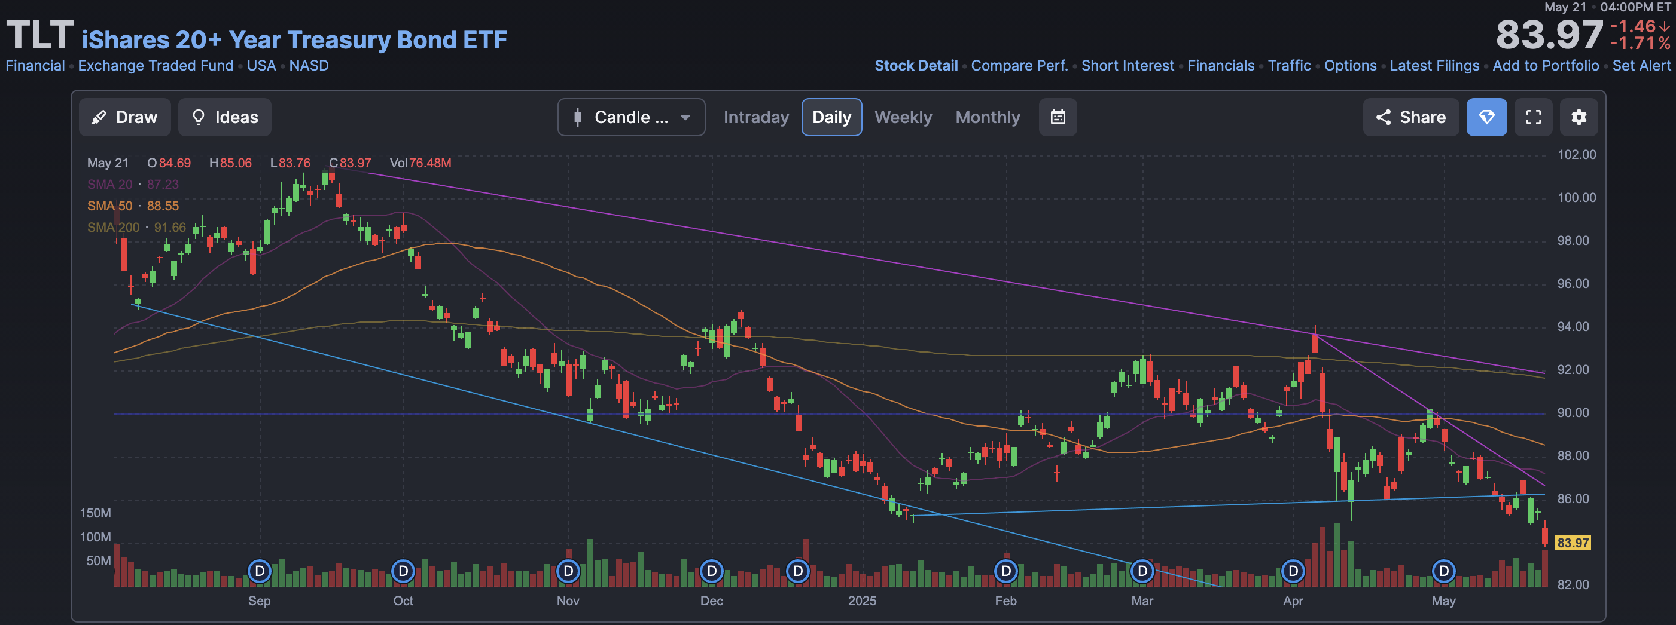The image size is (1676, 625).
Task: Click the dividend D marker before 2025
Action: [x=798, y=571]
